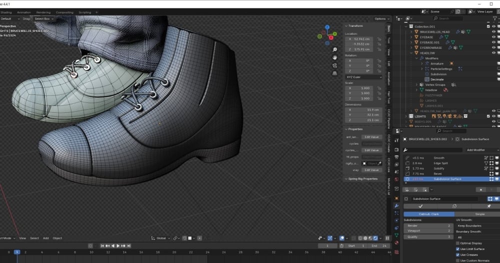
Task: Click the Viewport subdivisions level field
Action: [x=427, y=231]
